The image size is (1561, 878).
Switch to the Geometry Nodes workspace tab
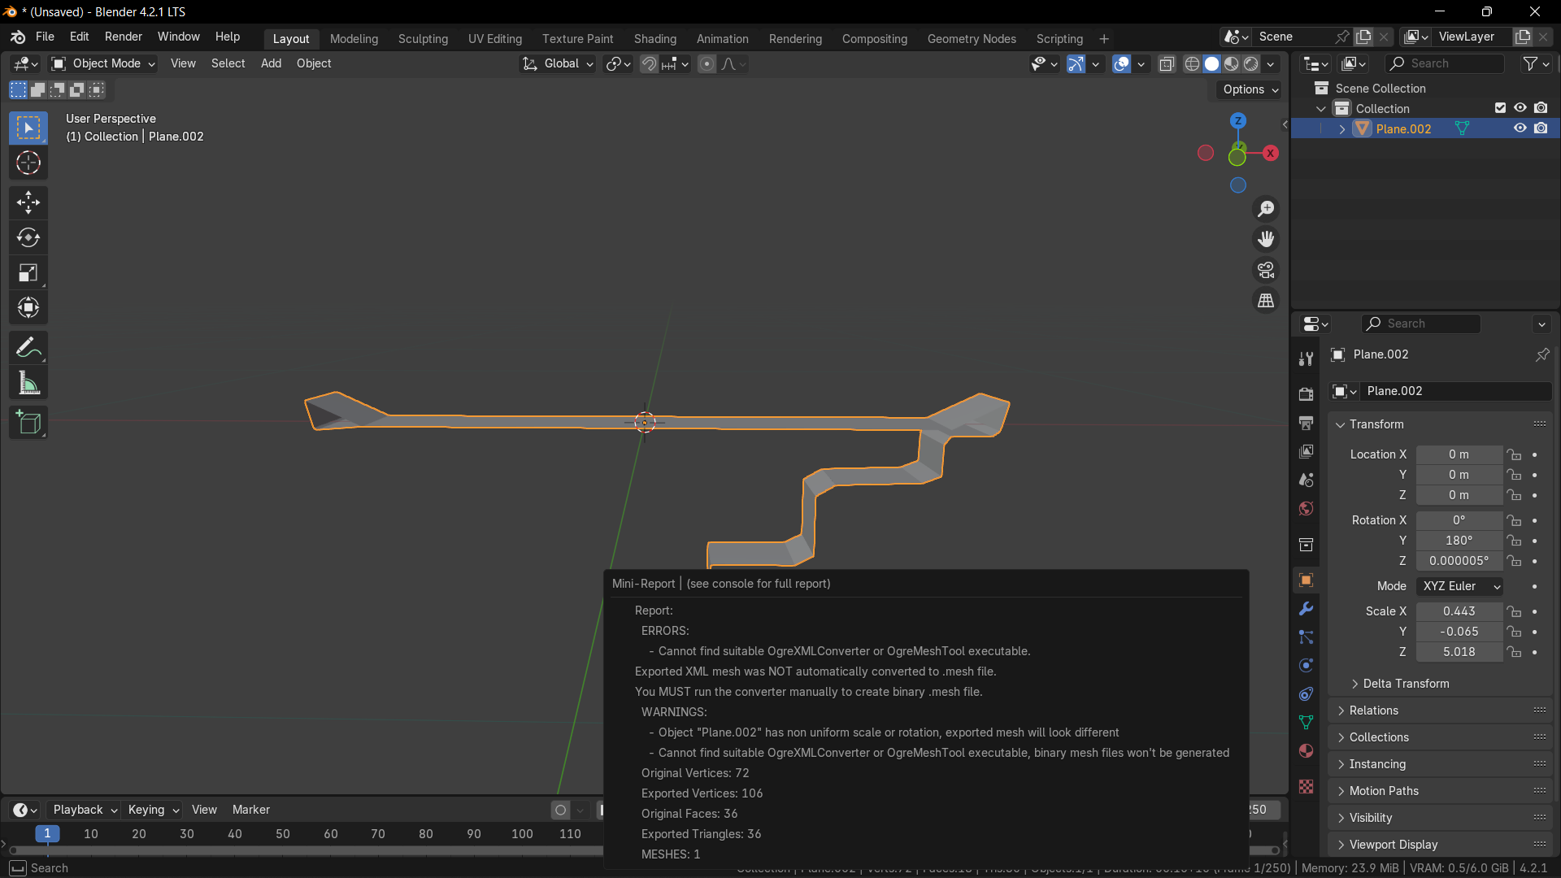click(x=972, y=39)
